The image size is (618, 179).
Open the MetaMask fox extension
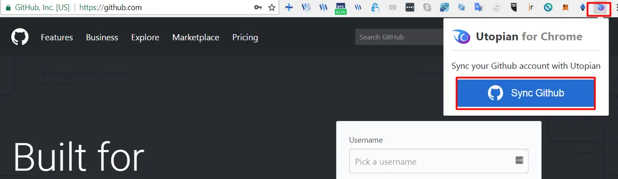pyautogui.click(x=565, y=8)
